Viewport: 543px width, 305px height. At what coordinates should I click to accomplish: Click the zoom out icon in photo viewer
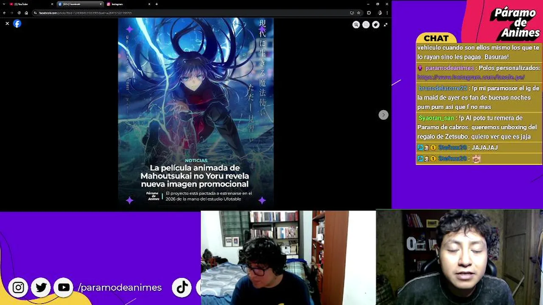tap(366, 25)
